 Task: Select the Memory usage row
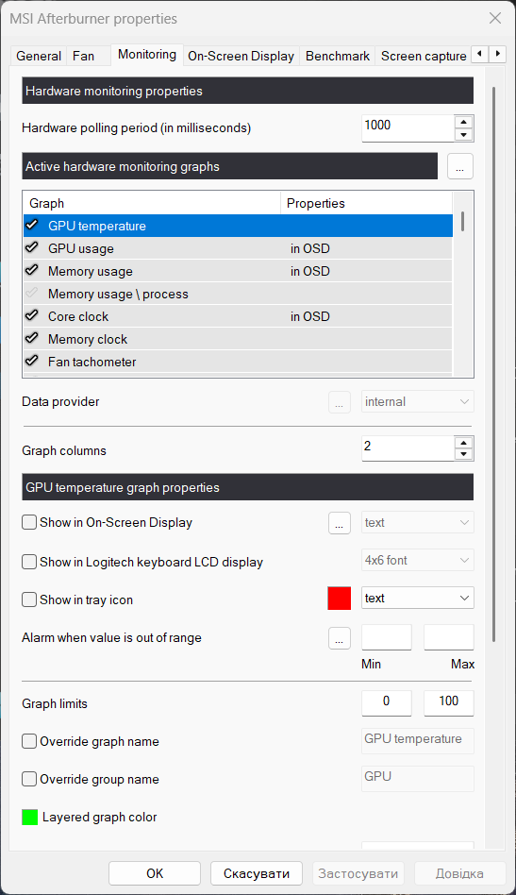pyautogui.click(x=238, y=271)
